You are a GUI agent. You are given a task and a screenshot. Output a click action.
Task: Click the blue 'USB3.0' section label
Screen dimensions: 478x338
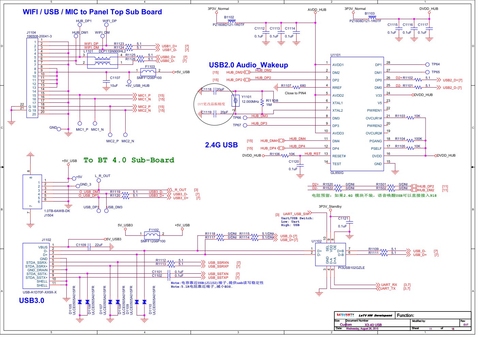[32, 301]
